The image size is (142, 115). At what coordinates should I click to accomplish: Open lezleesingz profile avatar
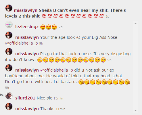[x=9, y=24]
